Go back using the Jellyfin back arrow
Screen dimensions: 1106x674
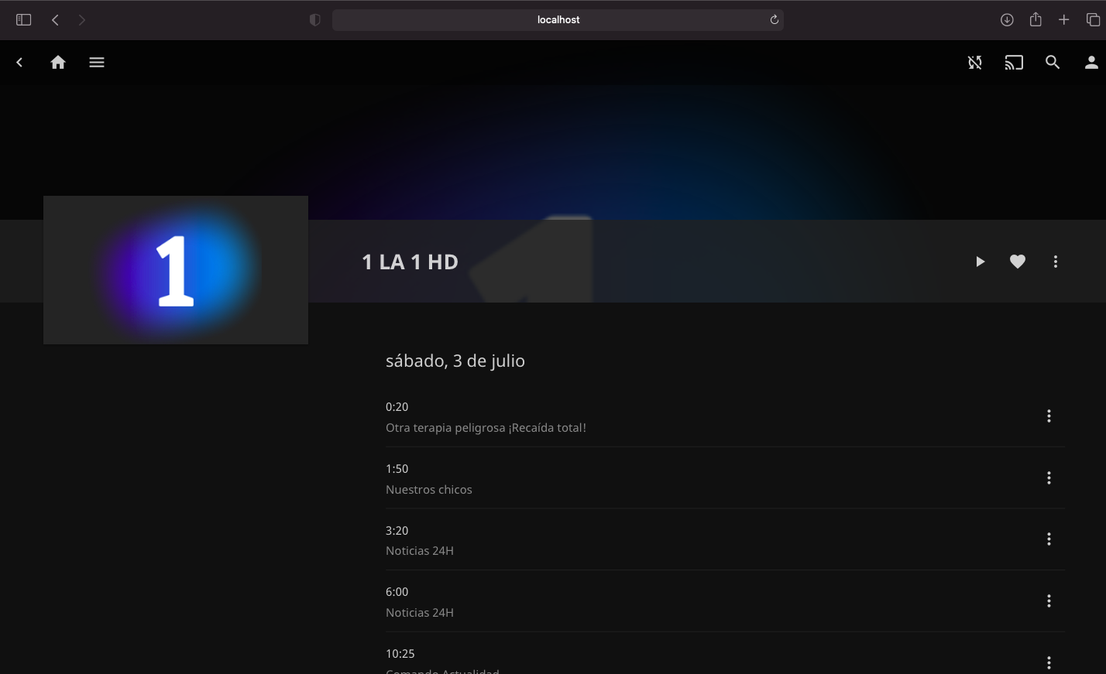[x=20, y=63]
